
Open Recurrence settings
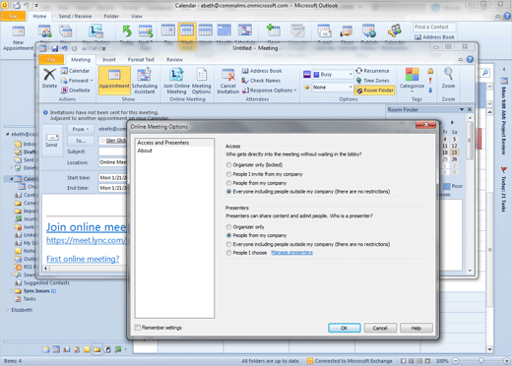coord(372,71)
